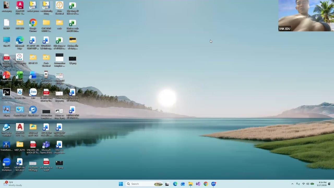Open the Auto Electrical shortcut icon
The height and width of the screenshot is (188, 334).
[x=59, y=8]
